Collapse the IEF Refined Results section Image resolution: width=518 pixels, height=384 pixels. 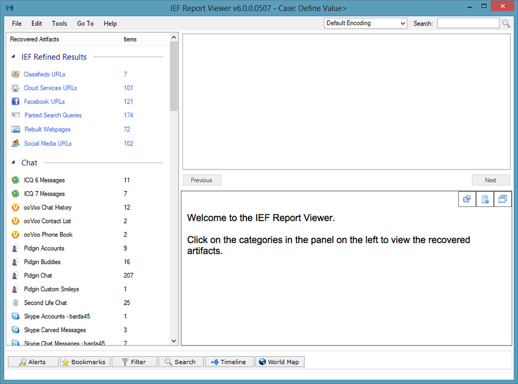pos(13,57)
